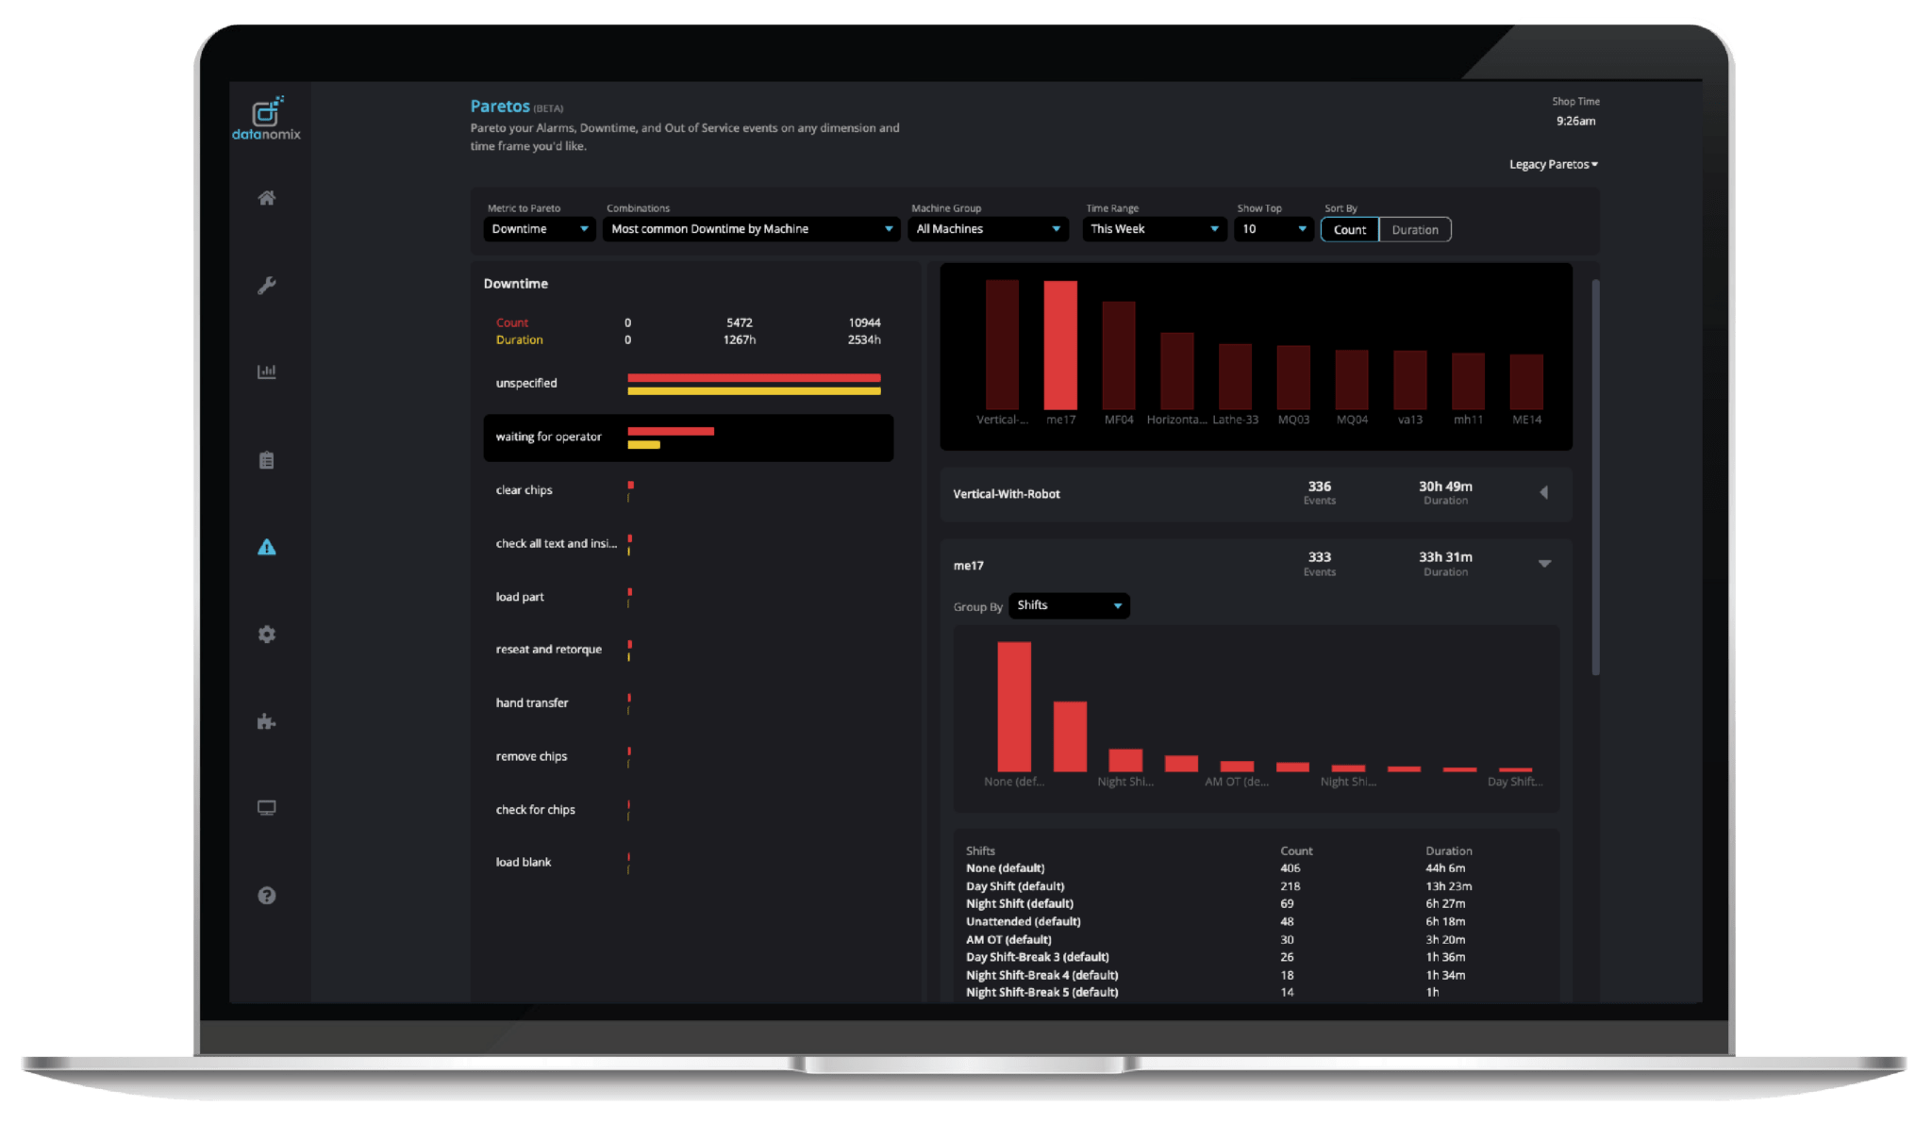Open the Time Range dropdown
This screenshot has width=1932, height=1139.
pyautogui.click(x=1153, y=228)
